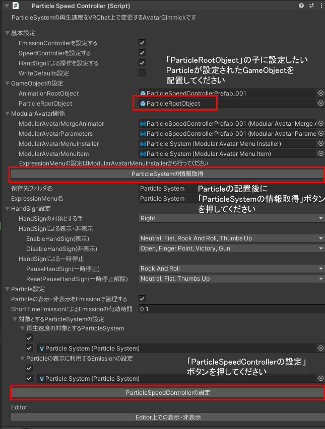325x429 pixels.
Task: Collapse Particleの表示に利用するEmissionの設定 foldout
Action: coord(23,359)
